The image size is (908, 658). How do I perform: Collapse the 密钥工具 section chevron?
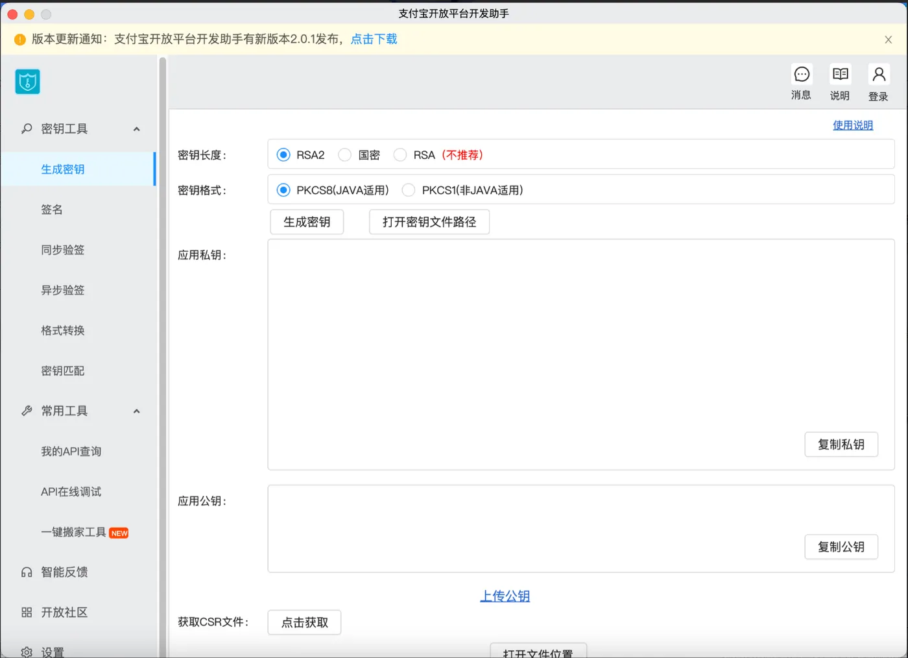coord(136,128)
